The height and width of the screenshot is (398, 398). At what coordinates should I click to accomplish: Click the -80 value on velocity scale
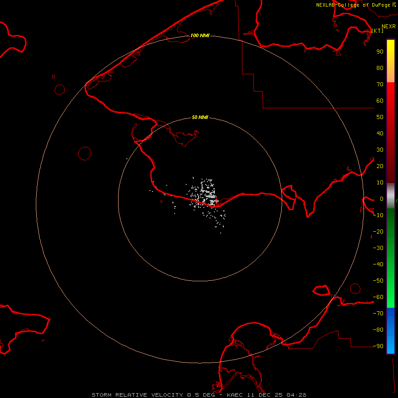click(x=378, y=330)
